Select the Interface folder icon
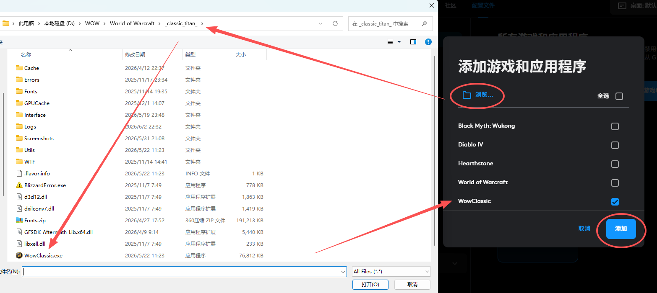The height and width of the screenshot is (293, 657). 19,115
